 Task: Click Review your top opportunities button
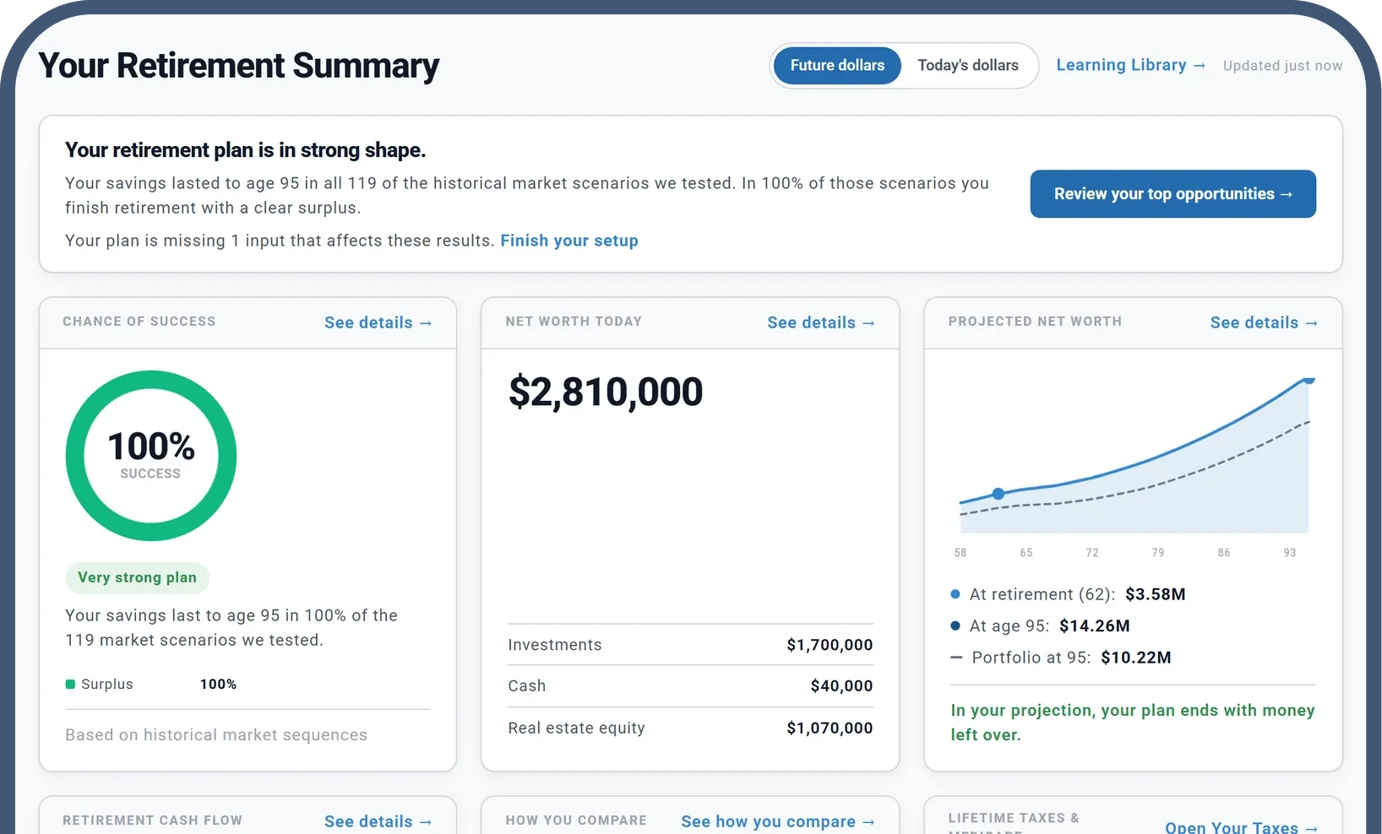point(1173,193)
